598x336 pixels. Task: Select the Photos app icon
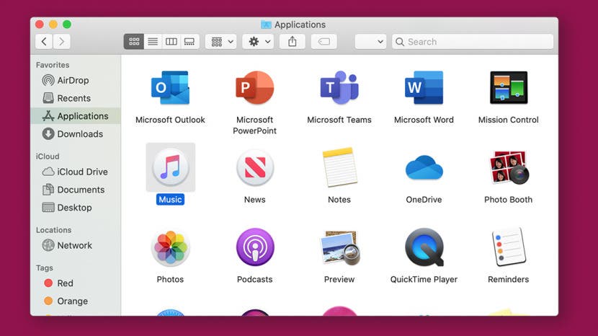pyautogui.click(x=170, y=247)
